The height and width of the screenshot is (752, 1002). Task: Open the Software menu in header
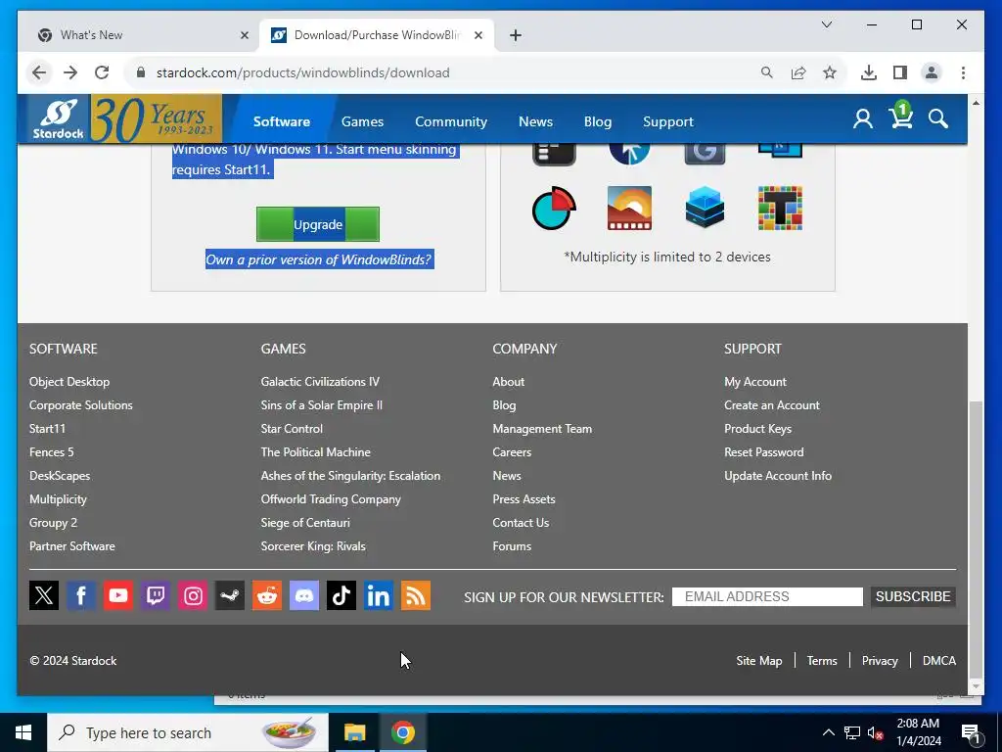[x=281, y=121]
